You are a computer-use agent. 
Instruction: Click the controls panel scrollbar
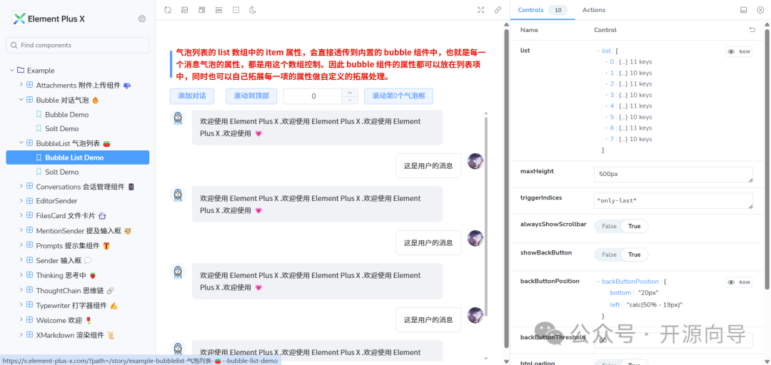(x=767, y=160)
